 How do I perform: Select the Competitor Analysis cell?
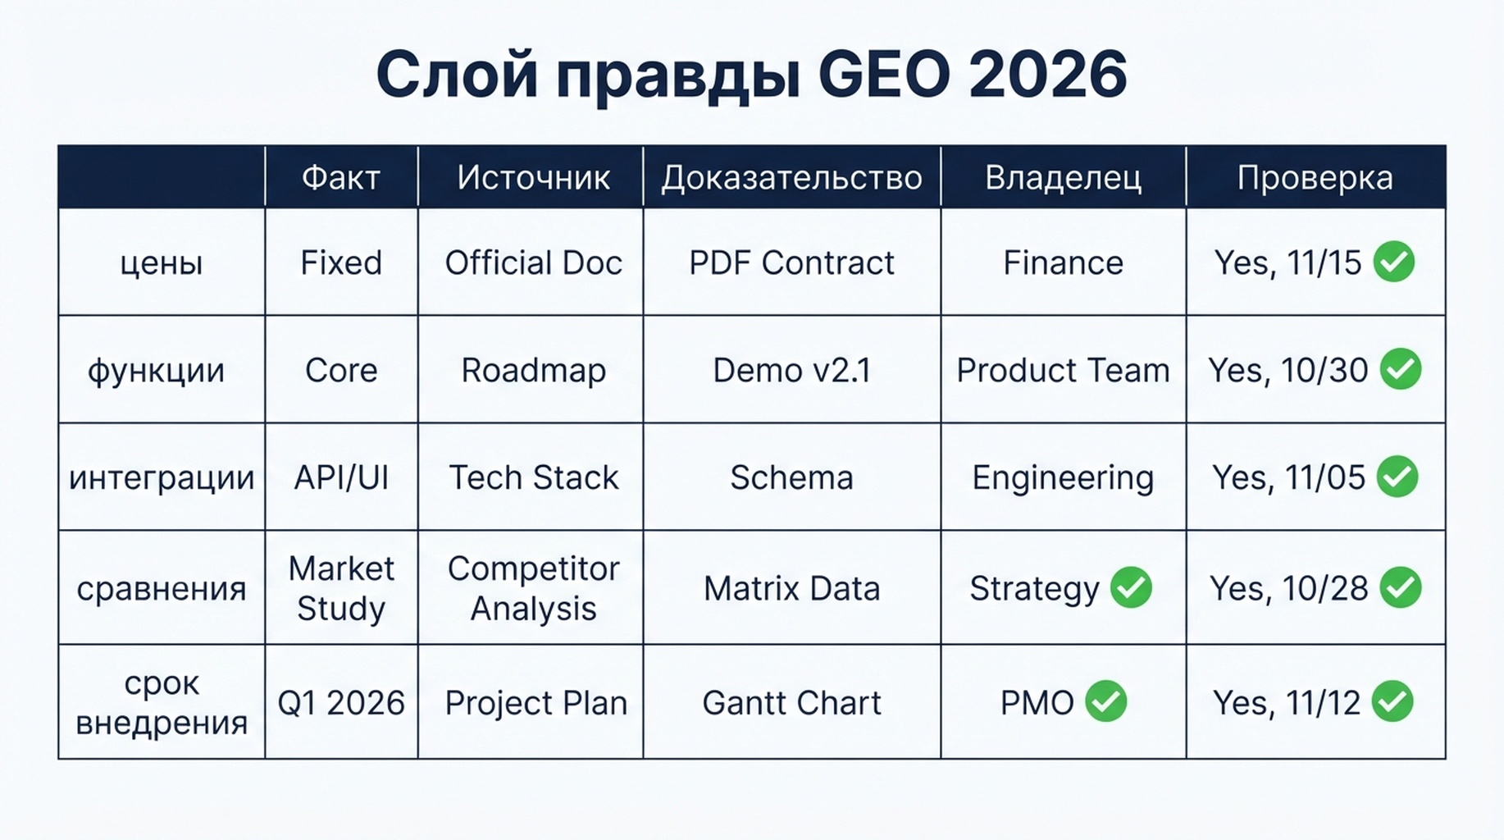(533, 588)
